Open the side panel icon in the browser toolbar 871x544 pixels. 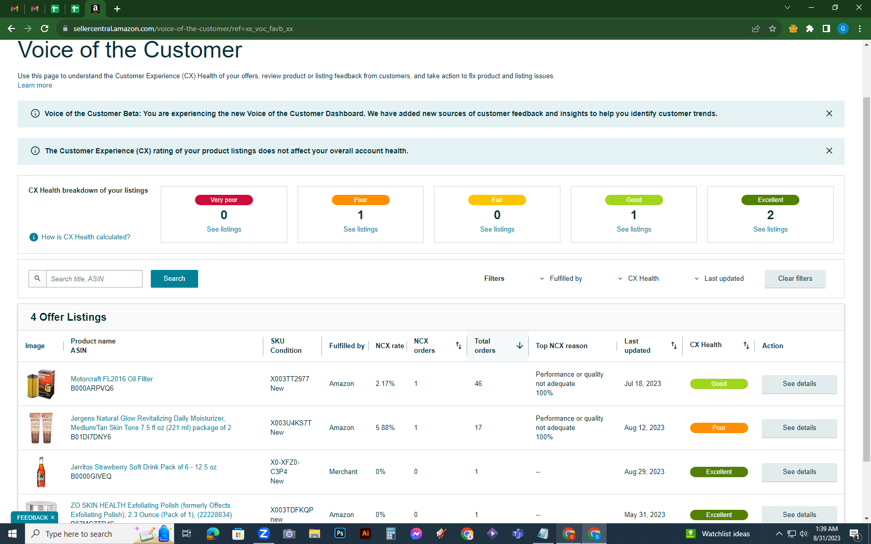[x=826, y=28]
